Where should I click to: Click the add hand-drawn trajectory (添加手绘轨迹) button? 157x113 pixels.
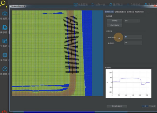click(x=114, y=25)
